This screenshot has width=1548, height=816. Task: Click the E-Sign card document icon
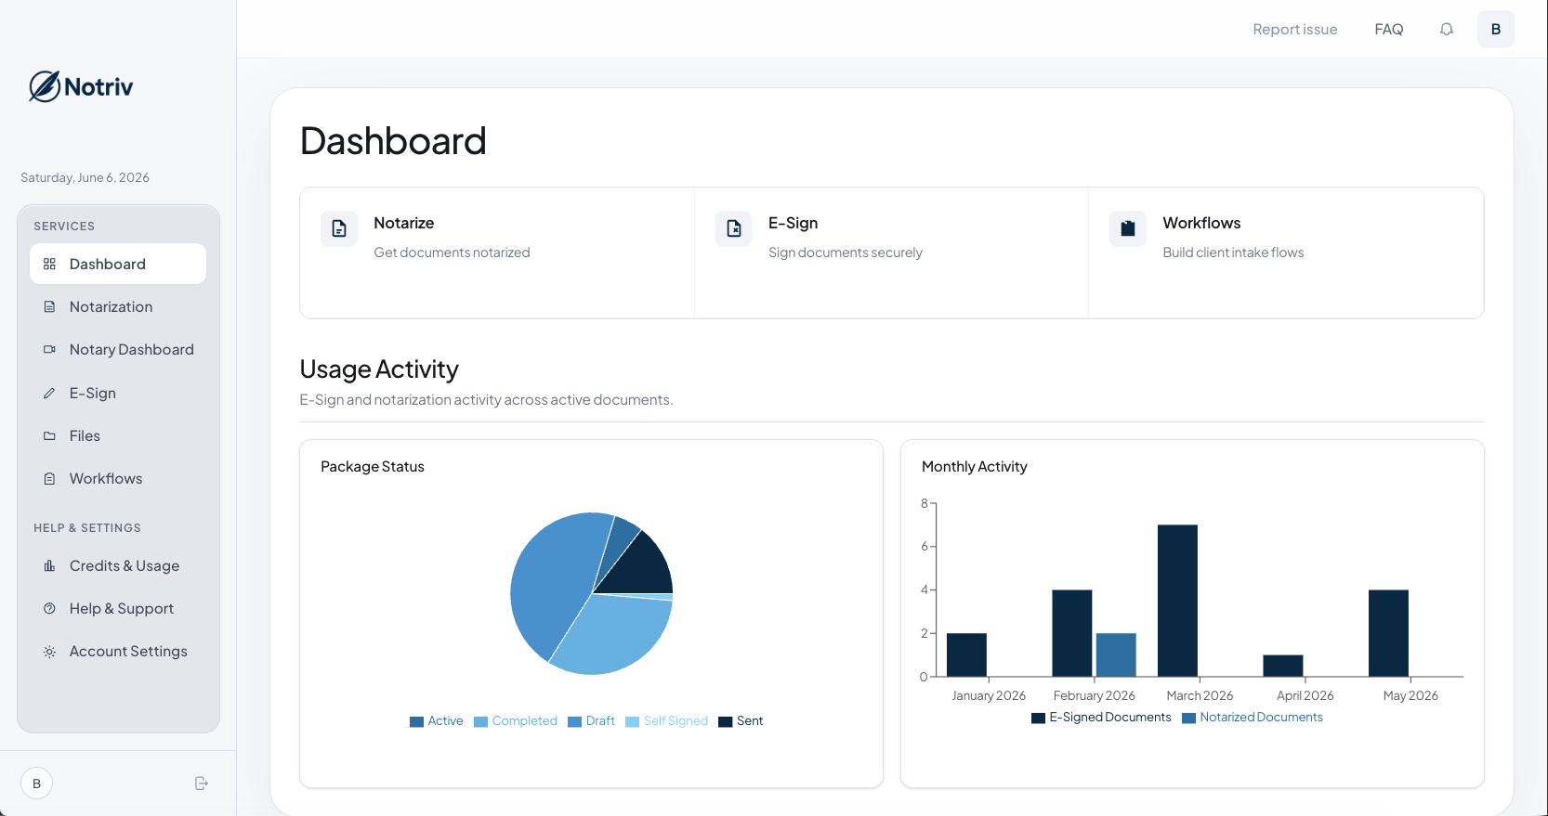[x=734, y=228]
